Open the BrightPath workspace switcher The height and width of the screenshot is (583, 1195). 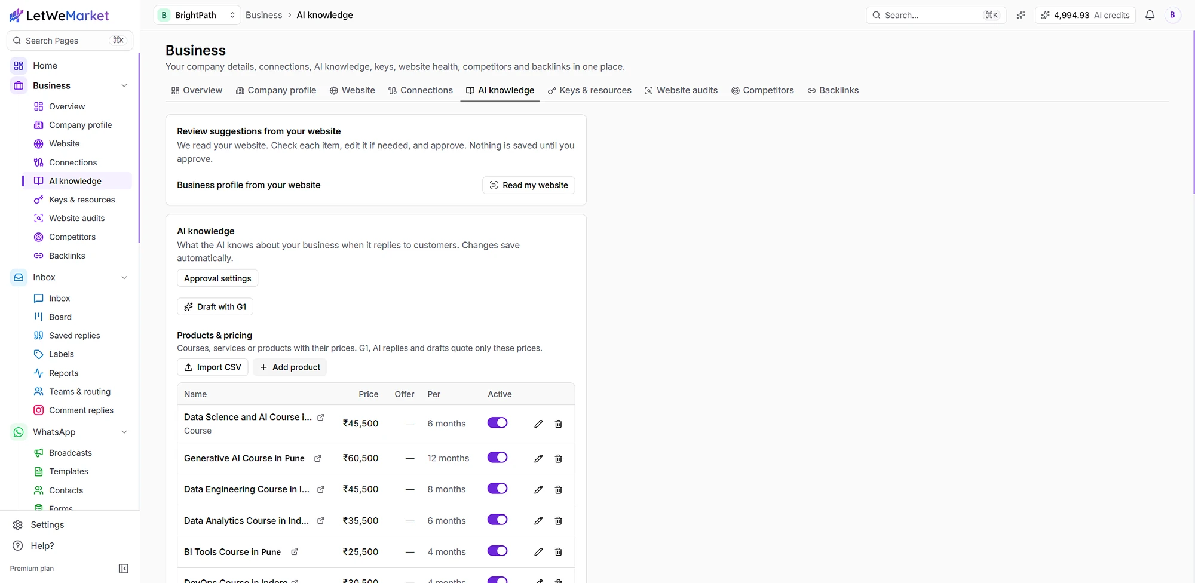197,15
